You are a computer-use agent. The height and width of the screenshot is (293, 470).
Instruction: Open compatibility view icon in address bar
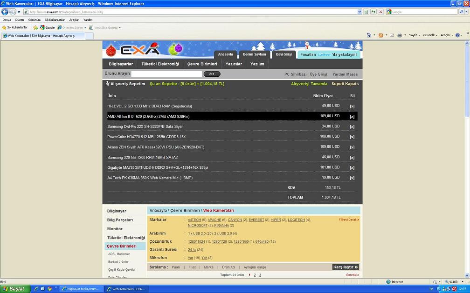[x=366, y=12]
